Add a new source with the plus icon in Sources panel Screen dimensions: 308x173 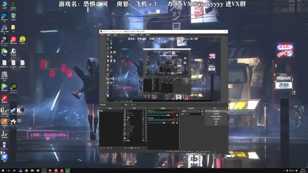tap(125, 148)
